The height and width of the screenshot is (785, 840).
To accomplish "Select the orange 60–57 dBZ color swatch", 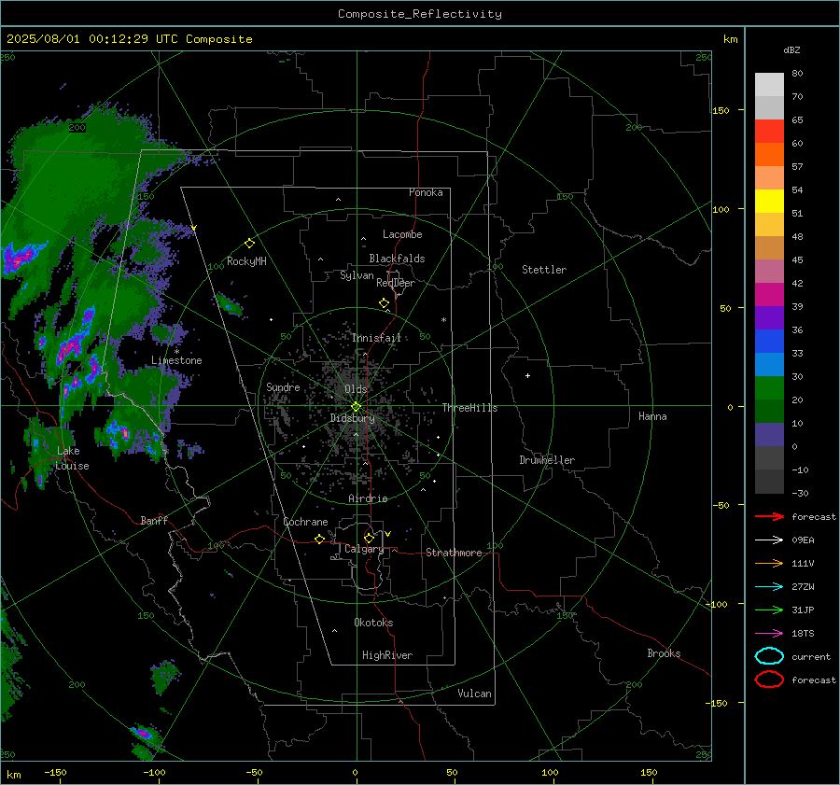I will [769, 154].
